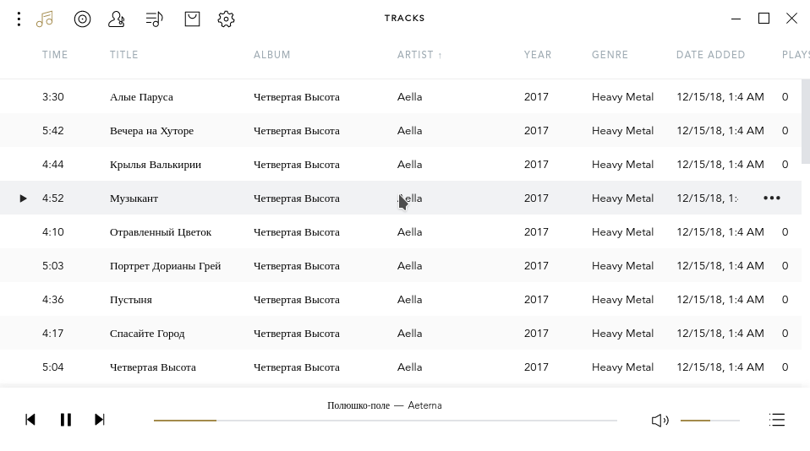Play the Музыкант row arrow

click(x=23, y=198)
